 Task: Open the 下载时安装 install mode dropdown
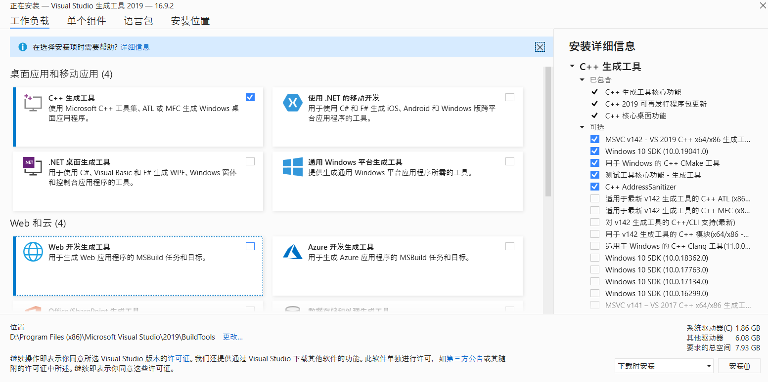[664, 366]
